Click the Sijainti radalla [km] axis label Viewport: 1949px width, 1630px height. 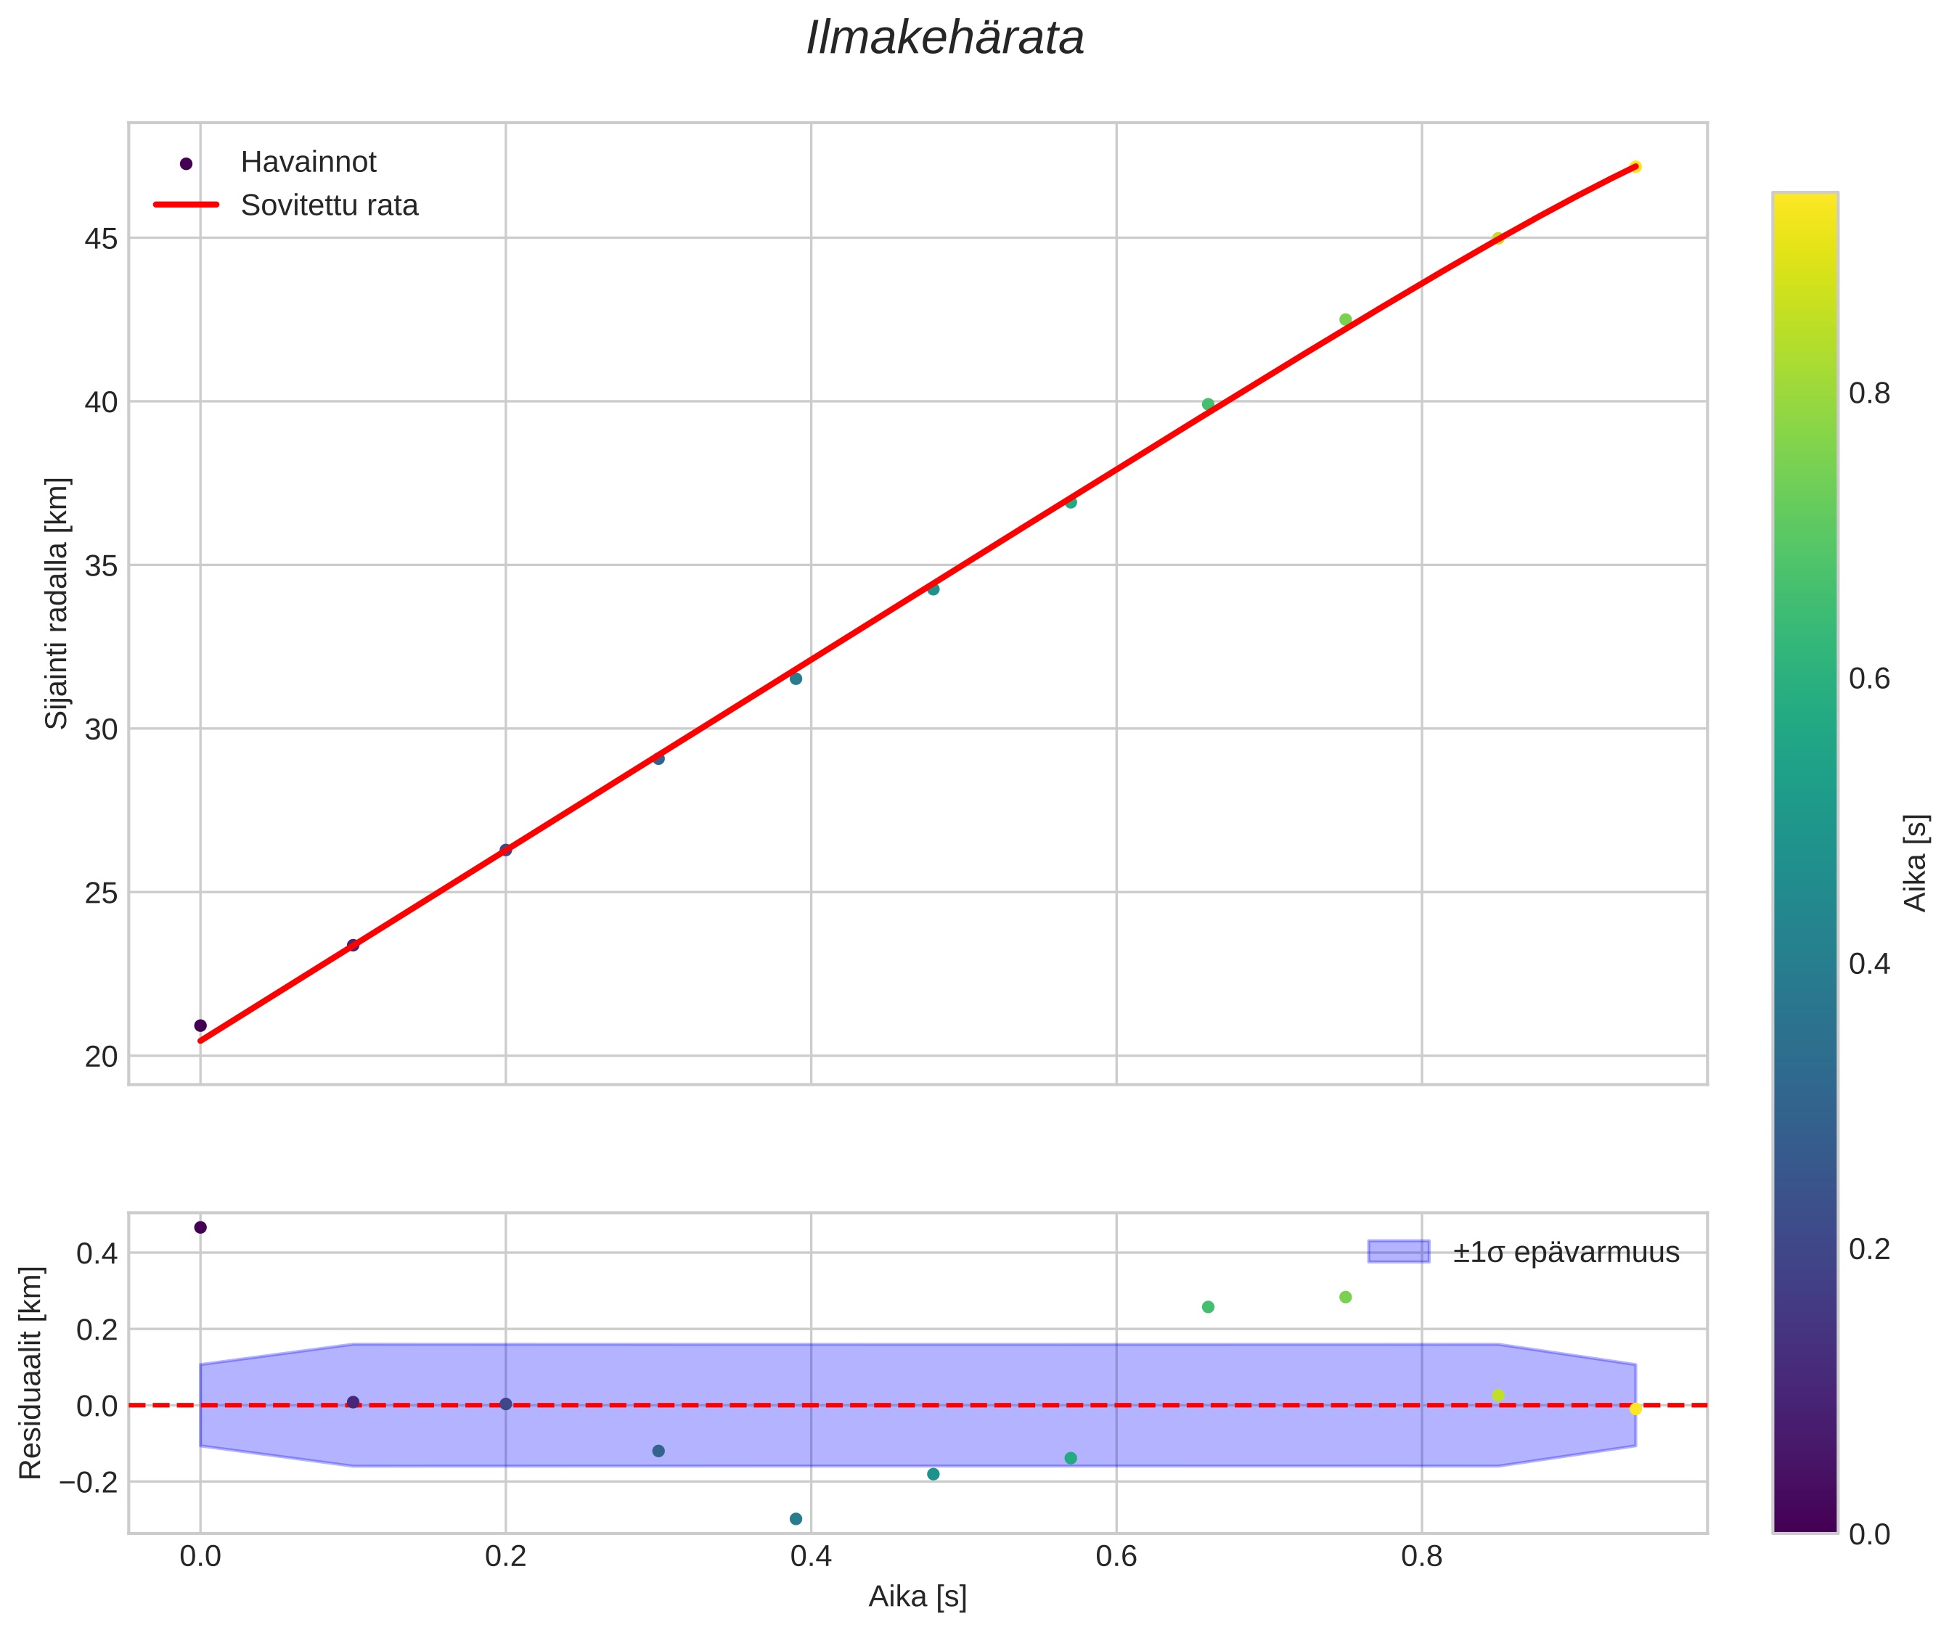tap(57, 603)
